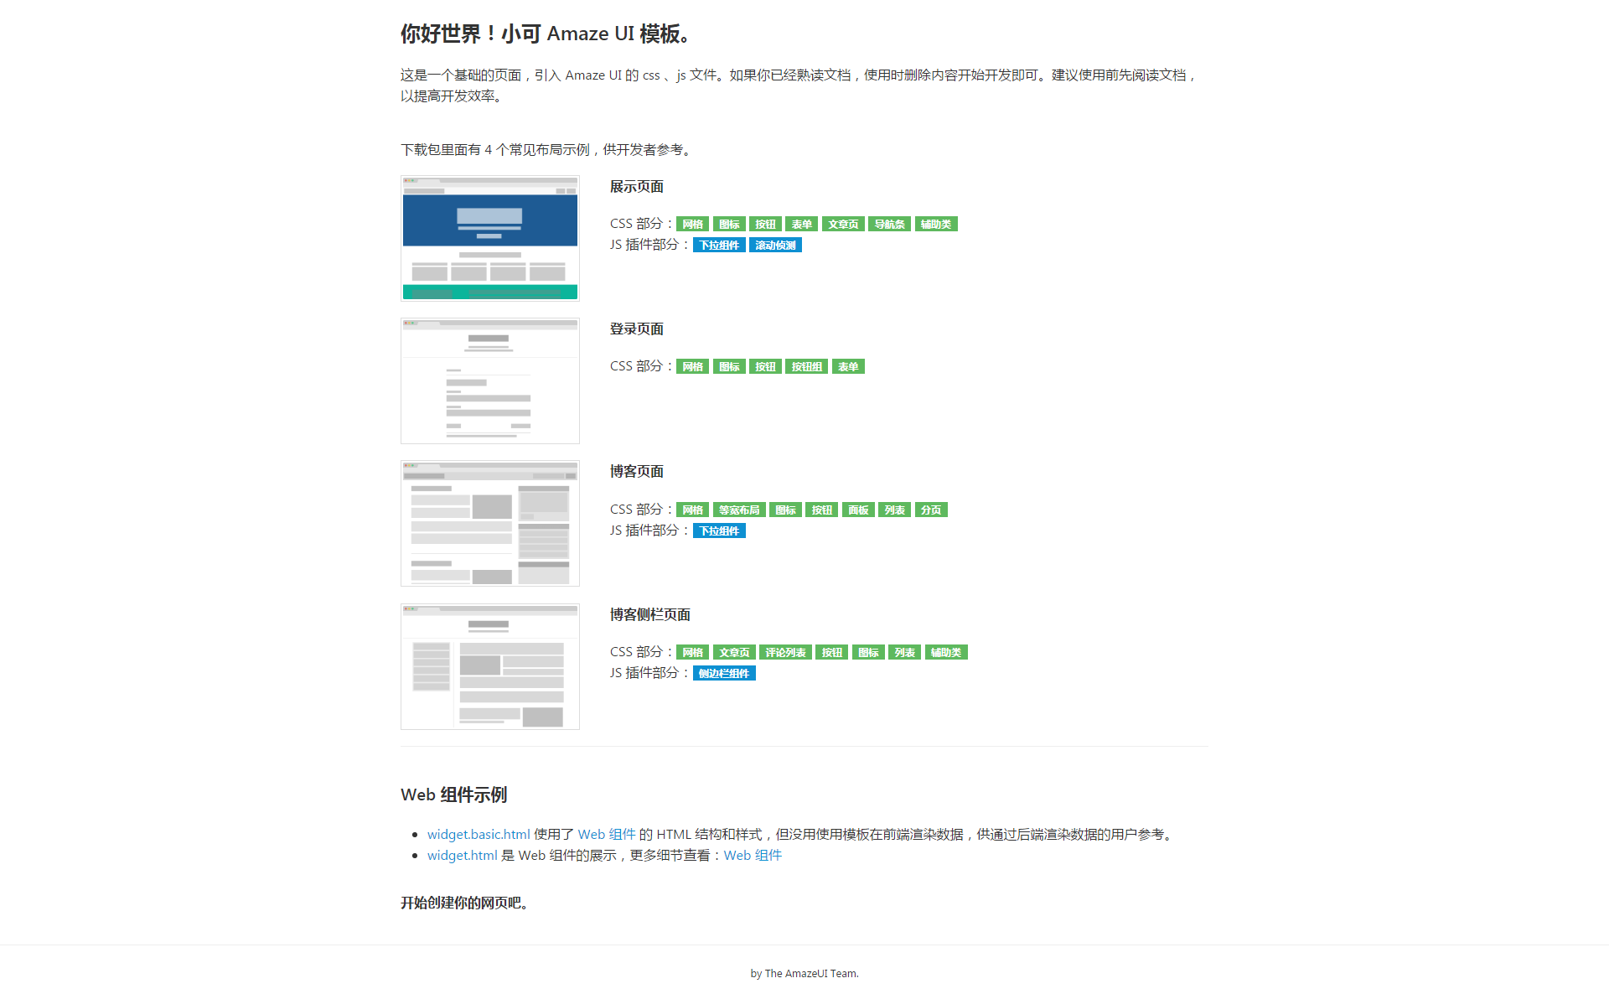This screenshot has width=1609, height=999.
Task: Click the 按钮 badge under 展示页面
Action: click(765, 224)
